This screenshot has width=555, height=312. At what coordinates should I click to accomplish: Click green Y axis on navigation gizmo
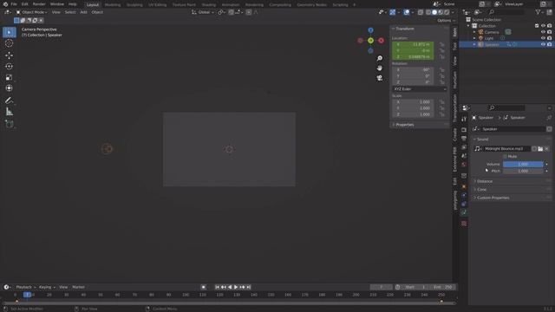(370, 41)
